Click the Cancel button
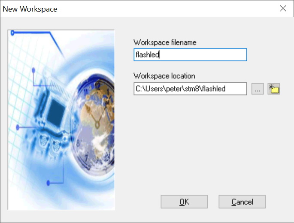 [242, 202]
